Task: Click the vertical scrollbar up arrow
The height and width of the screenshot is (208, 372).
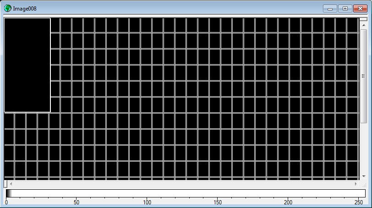Action: 363,25
